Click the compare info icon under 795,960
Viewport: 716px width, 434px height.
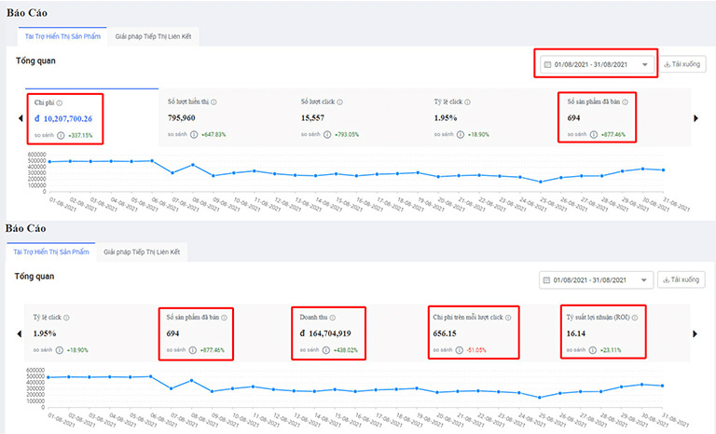point(194,134)
